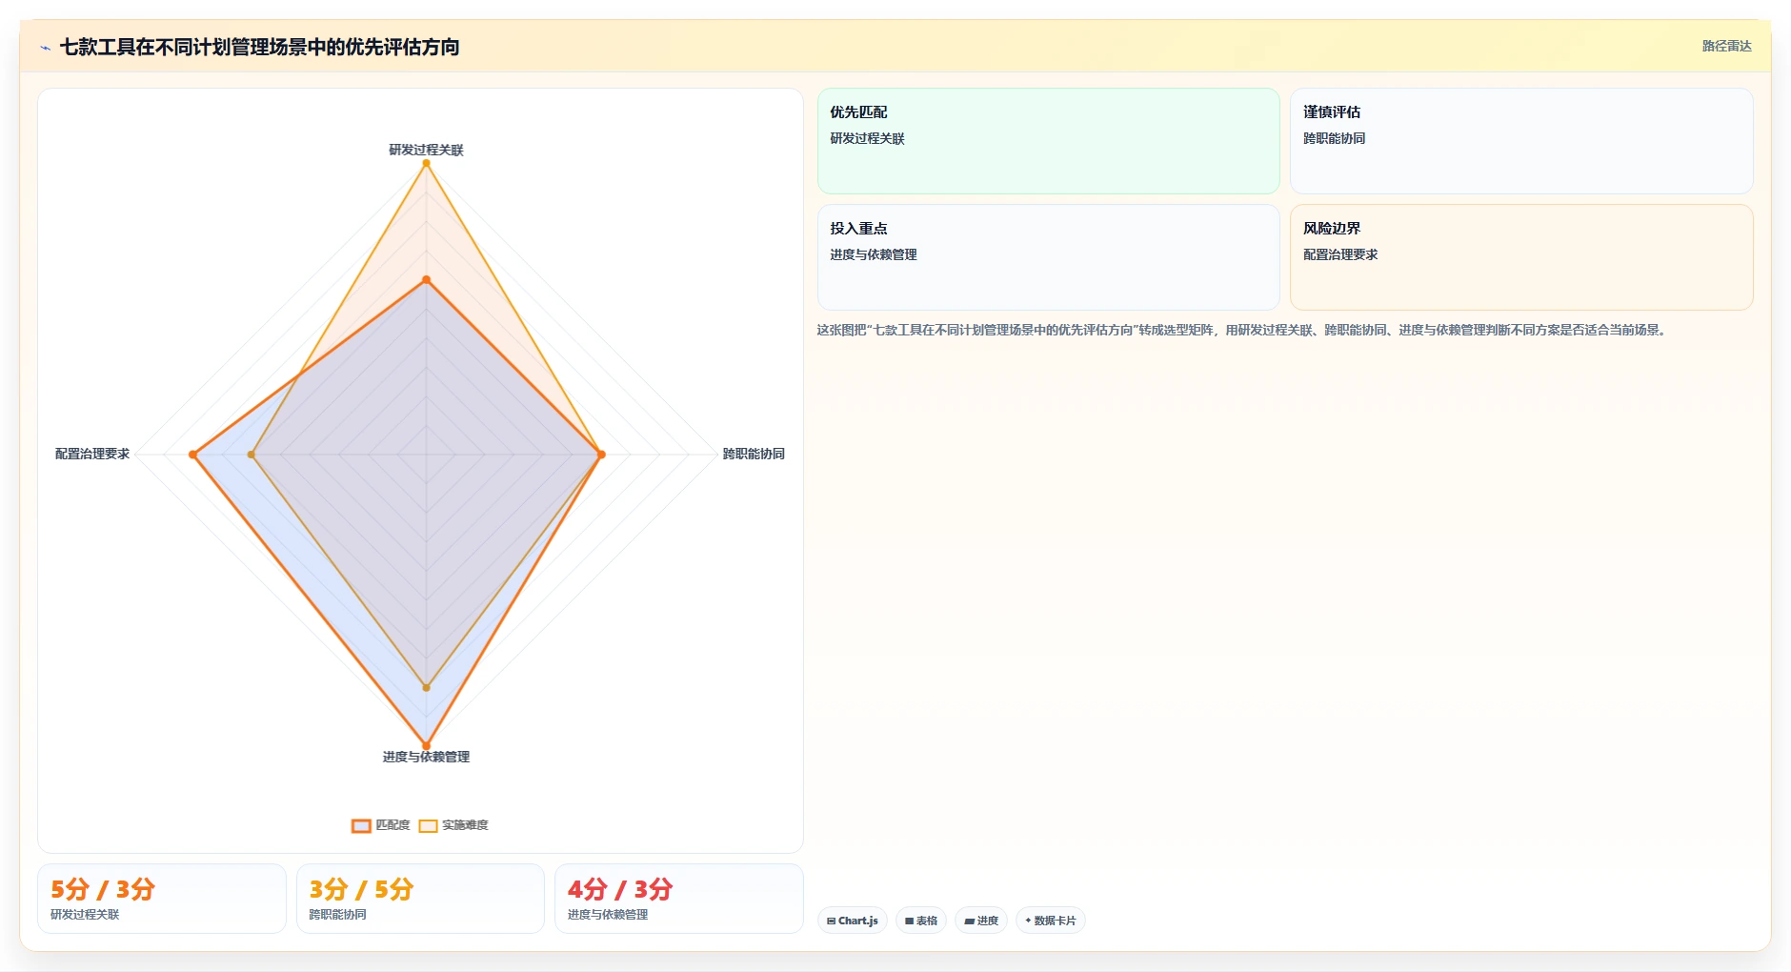This screenshot has width=1791, height=972.
Task: Open the 投入重点 card
Action: tap(1048, 257)
